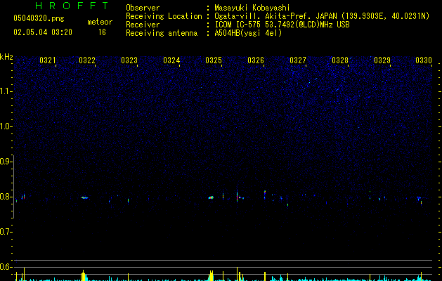442x281 pixels.
Task: Click the date stamp 02.05.04 03:20
Action: tap(43, 32)
